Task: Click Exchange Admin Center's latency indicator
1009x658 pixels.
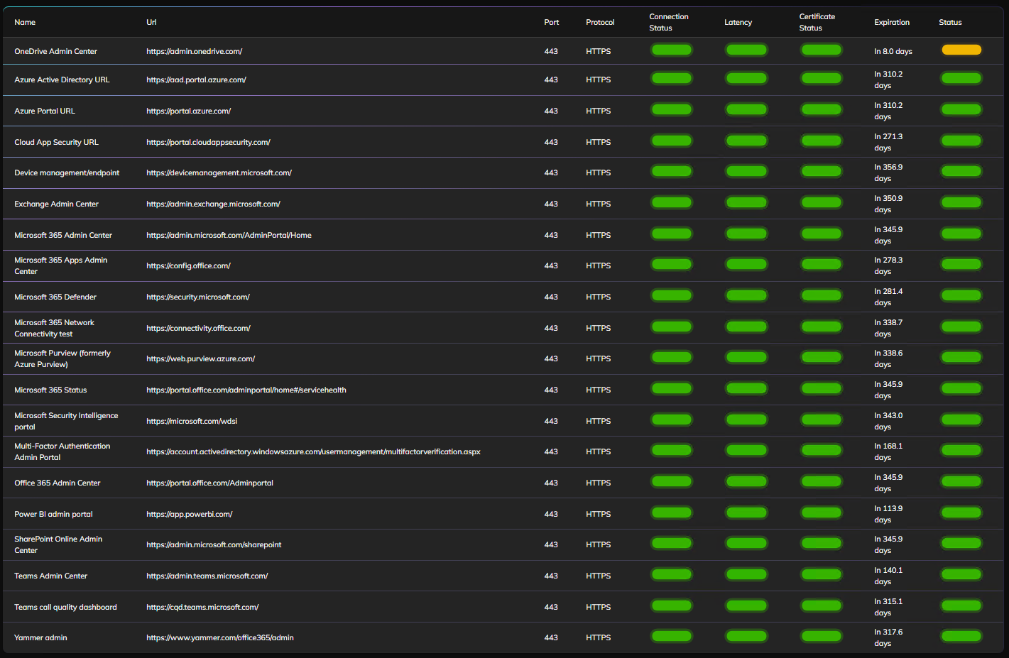Action: [746, 202]
